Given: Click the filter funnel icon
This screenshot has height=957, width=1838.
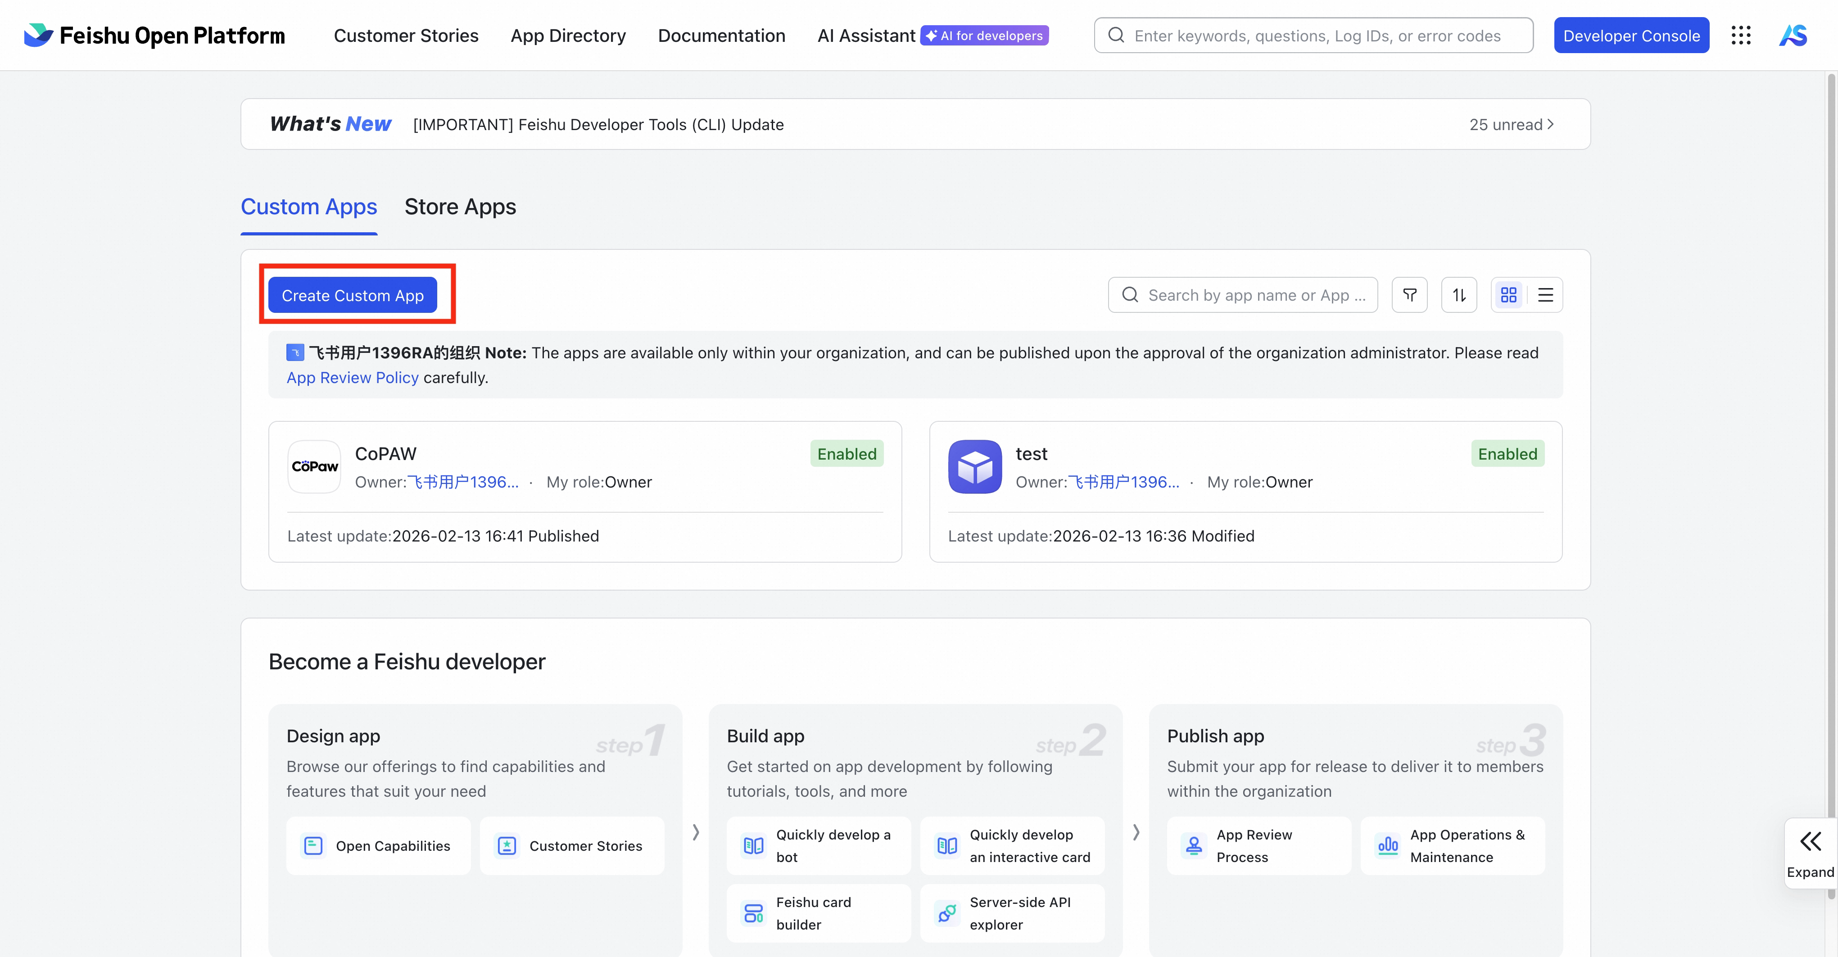Looking at the screenshot, I should [1409, 294].
